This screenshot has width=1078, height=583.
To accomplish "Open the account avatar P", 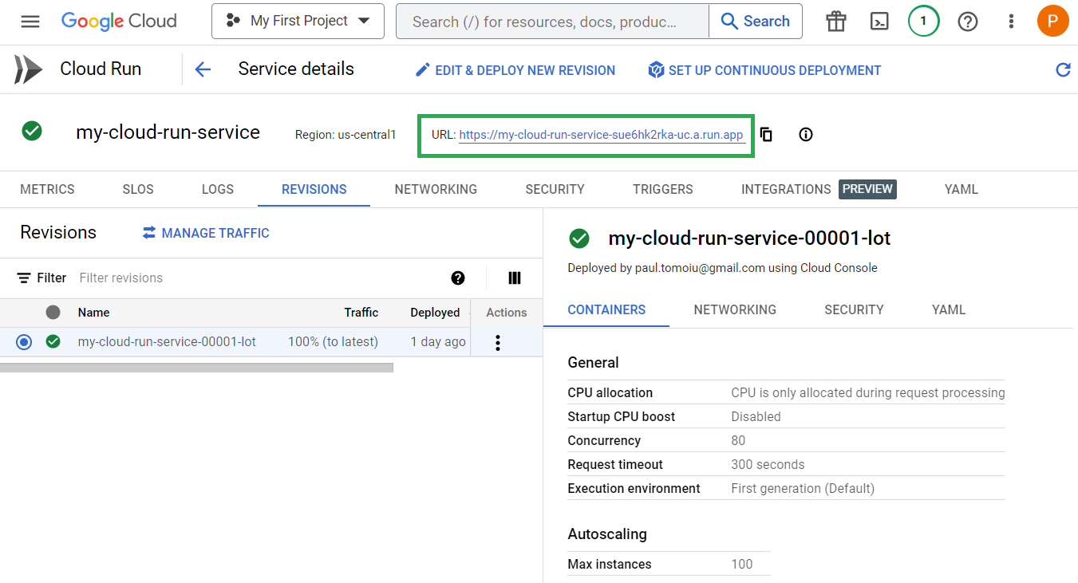I will [x=1052, y=21].
